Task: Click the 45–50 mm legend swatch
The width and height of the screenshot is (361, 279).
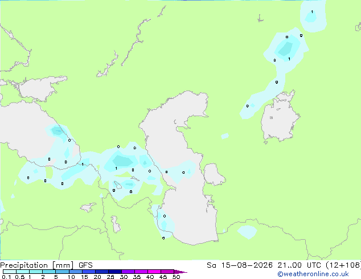Action: coord(167,272)
